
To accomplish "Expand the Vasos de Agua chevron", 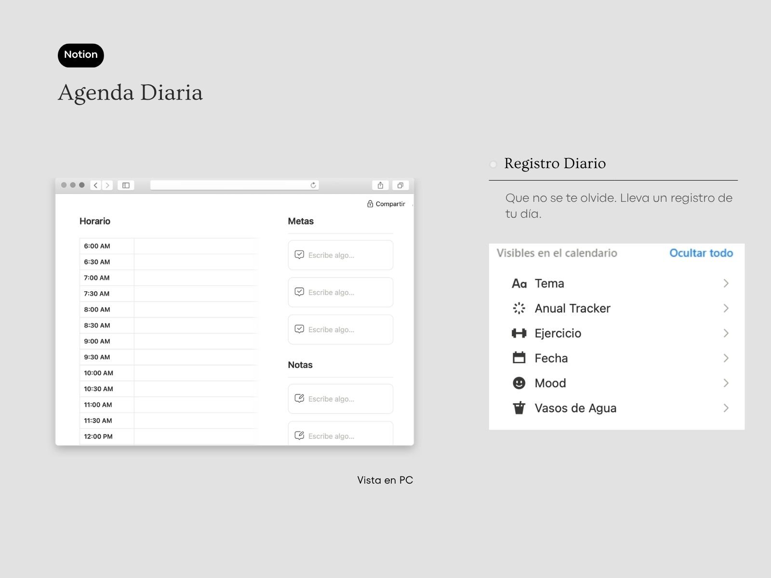I will pyautogui.click(x=726, y=408).
